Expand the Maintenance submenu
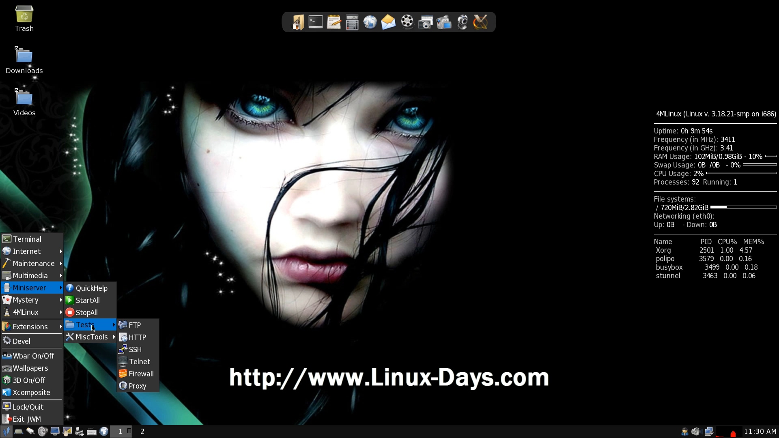 (32, 264)
